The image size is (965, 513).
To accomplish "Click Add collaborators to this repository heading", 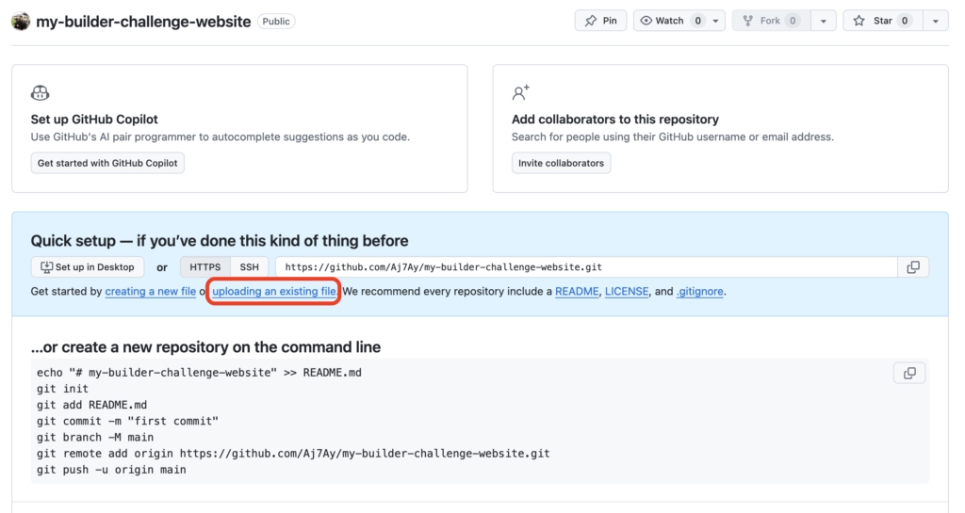I will pyautogui.click(x=614, y=120).
